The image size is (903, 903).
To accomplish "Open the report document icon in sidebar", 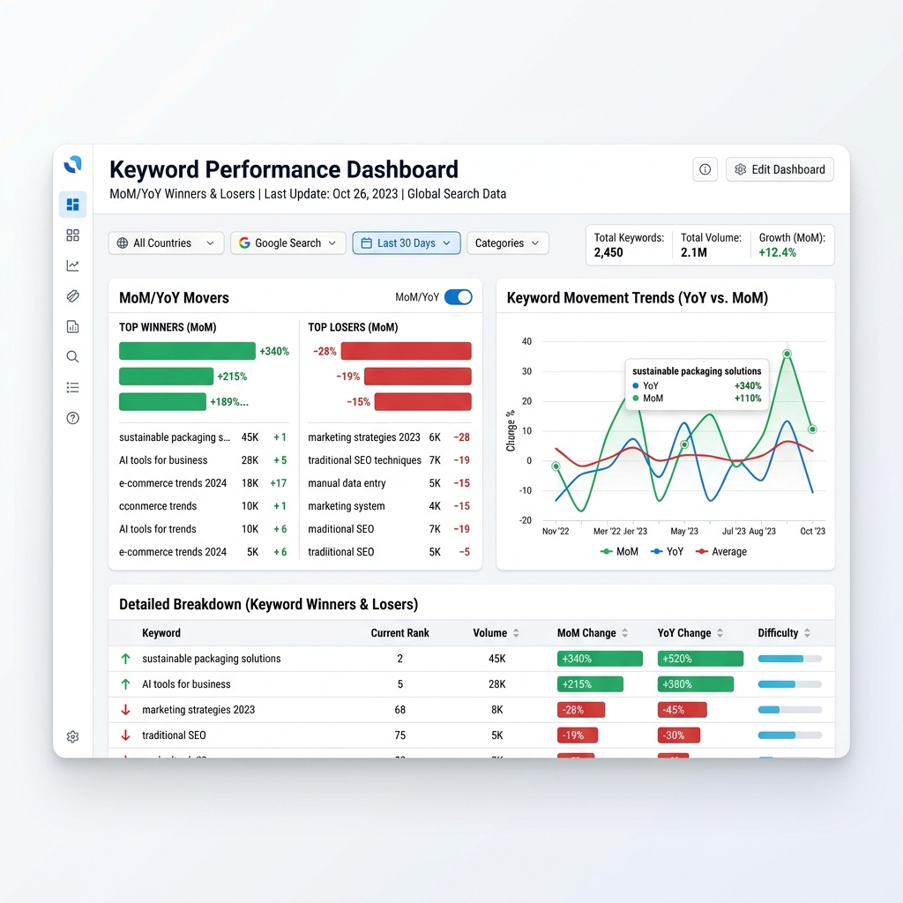I will [x=72, y=326].
